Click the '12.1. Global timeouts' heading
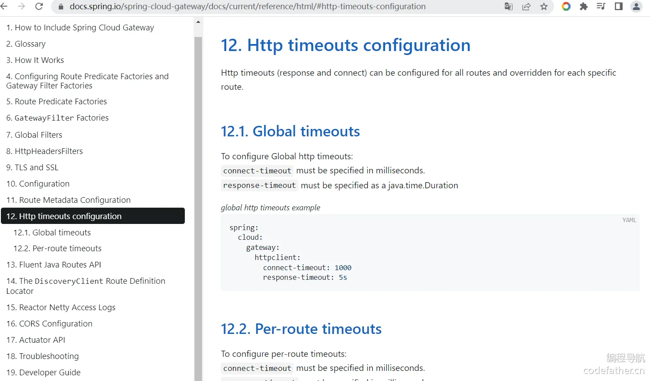Viewport: 650px width, 381px height. [x=290, y=131]
